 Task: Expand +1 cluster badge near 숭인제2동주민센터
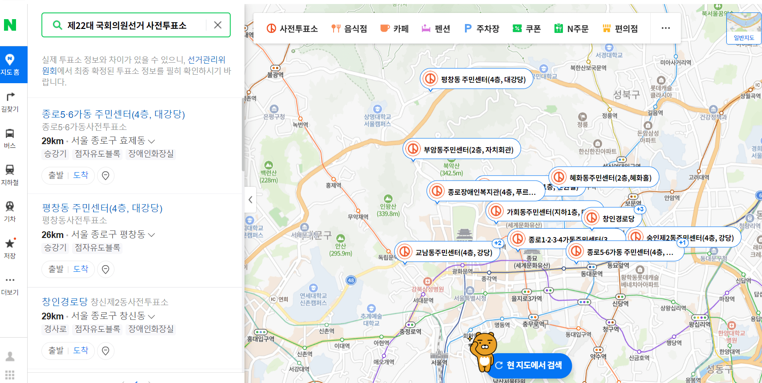(x=682, y=242)
